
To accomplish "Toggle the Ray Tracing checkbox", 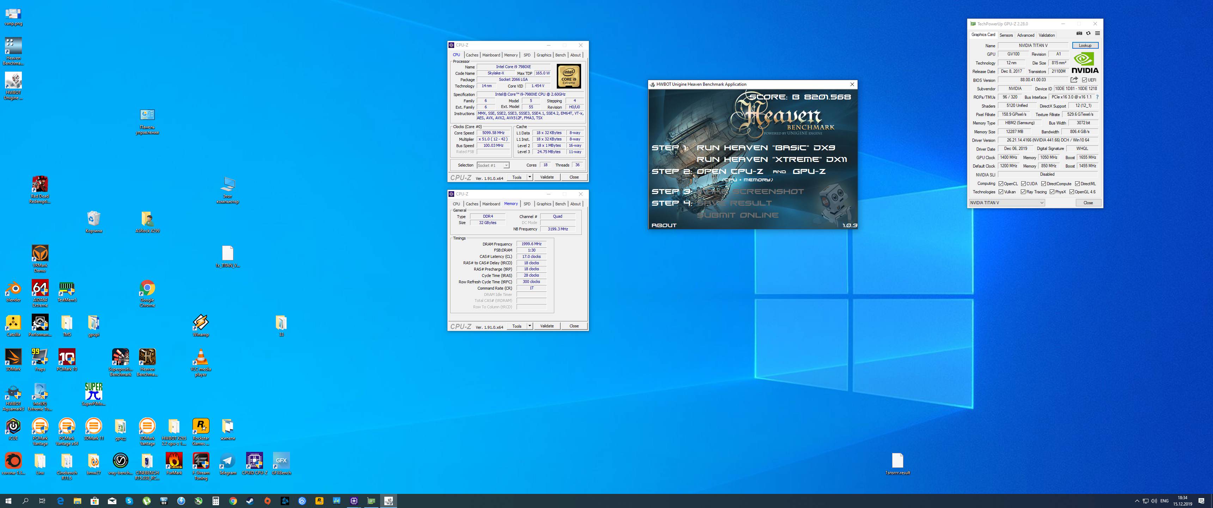I will click(1023, 192).
